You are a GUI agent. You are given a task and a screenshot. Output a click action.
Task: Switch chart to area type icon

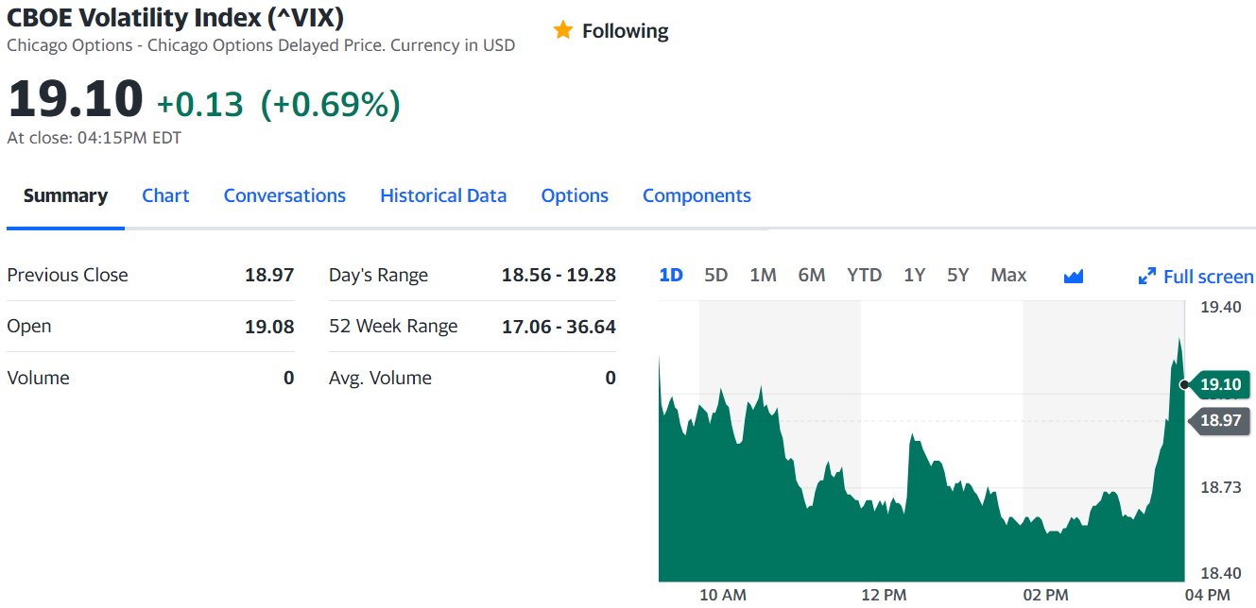click(x=1073, y=276)
